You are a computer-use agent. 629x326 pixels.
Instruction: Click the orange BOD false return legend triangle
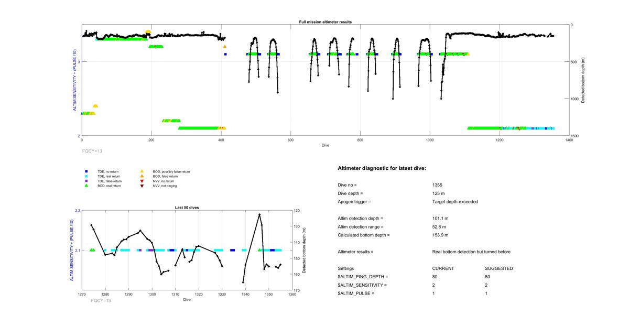click(x=142, y=176)
